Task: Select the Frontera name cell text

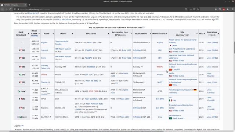Action: coord(45,108)
